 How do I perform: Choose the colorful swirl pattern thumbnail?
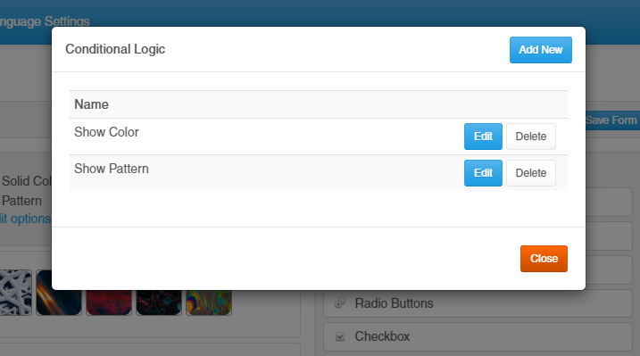[x=209, y=302]
